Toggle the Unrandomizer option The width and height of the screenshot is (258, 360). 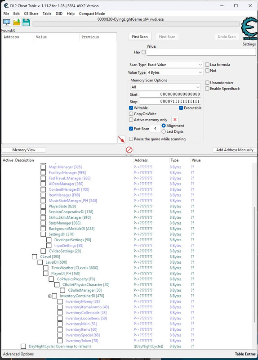[x=207, y=83]
